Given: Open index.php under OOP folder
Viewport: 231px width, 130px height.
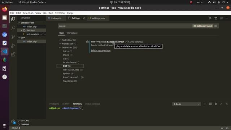Looking at the screenshot, I should click(x=31, y=42).
